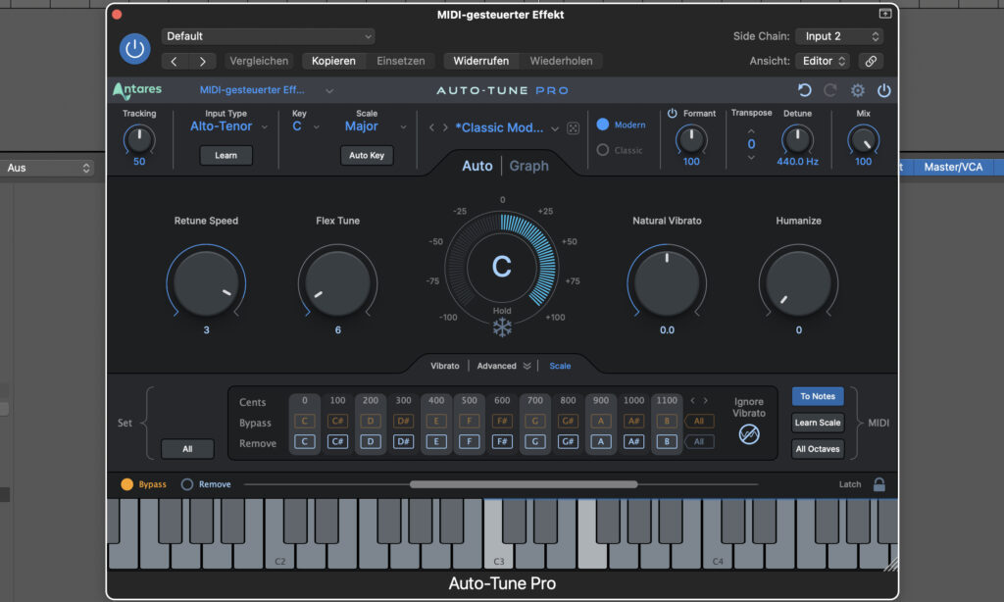Viewport: 1004px width, 602px height.
Task: Open Ansicht Editor view dropdown
Action: [823, 61]
